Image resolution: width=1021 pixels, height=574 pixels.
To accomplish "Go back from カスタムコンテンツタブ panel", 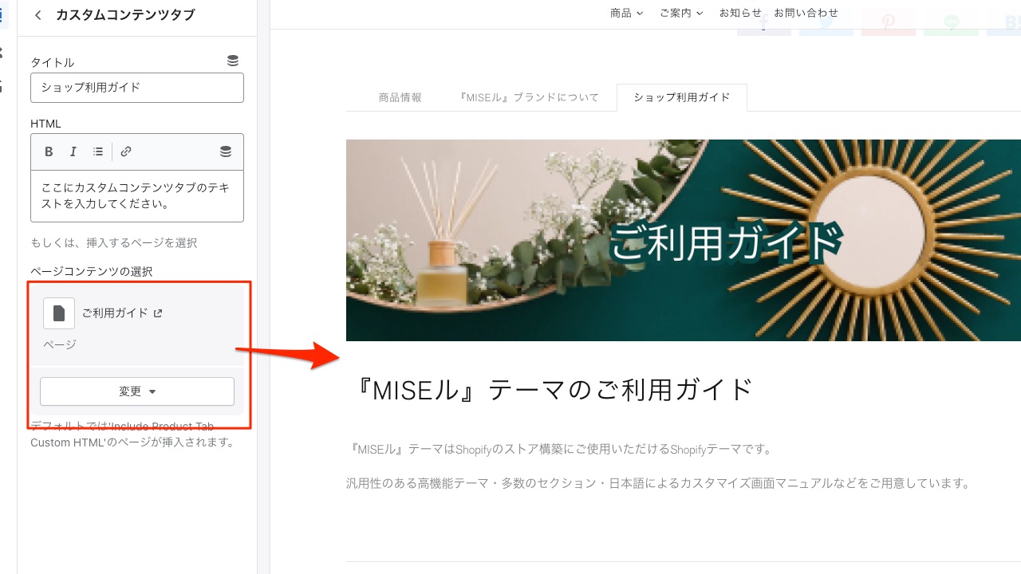I will pos(37,15).
